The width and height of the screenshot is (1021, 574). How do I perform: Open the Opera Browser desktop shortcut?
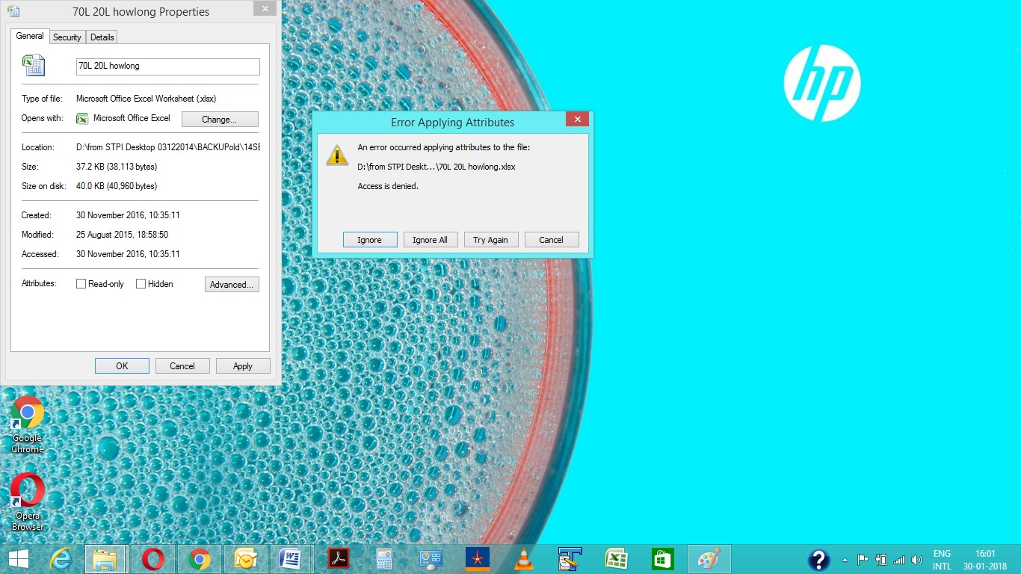tap(28, 502)
